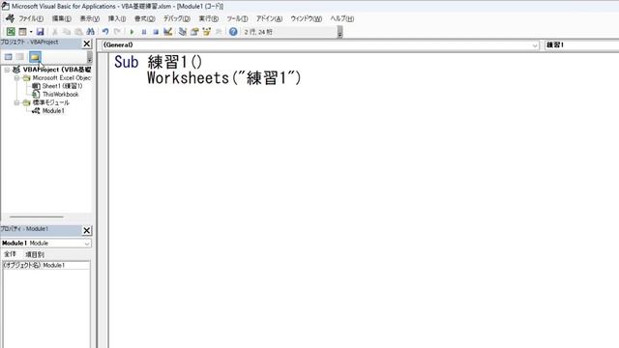The width and height of the screenshot is (619, 348).
Task: Toggle Folders view in Project pane
Action: 35,57
